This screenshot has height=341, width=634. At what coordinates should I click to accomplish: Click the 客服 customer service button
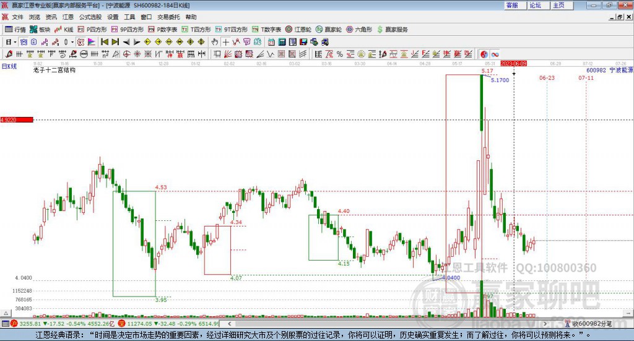tap(515, 5)
